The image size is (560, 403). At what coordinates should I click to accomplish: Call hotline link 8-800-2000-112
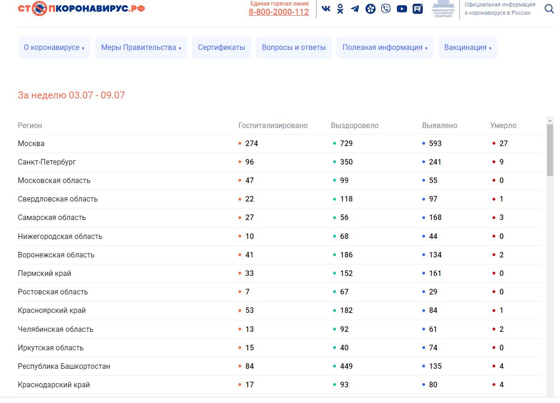279,12
